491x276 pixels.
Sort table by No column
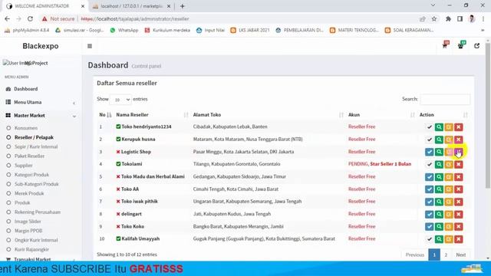coord(105,115)
